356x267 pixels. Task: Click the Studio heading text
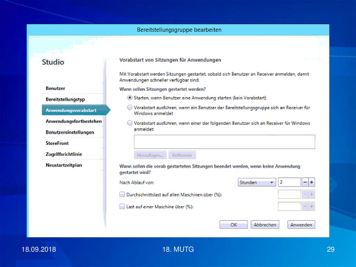point(53,62)
